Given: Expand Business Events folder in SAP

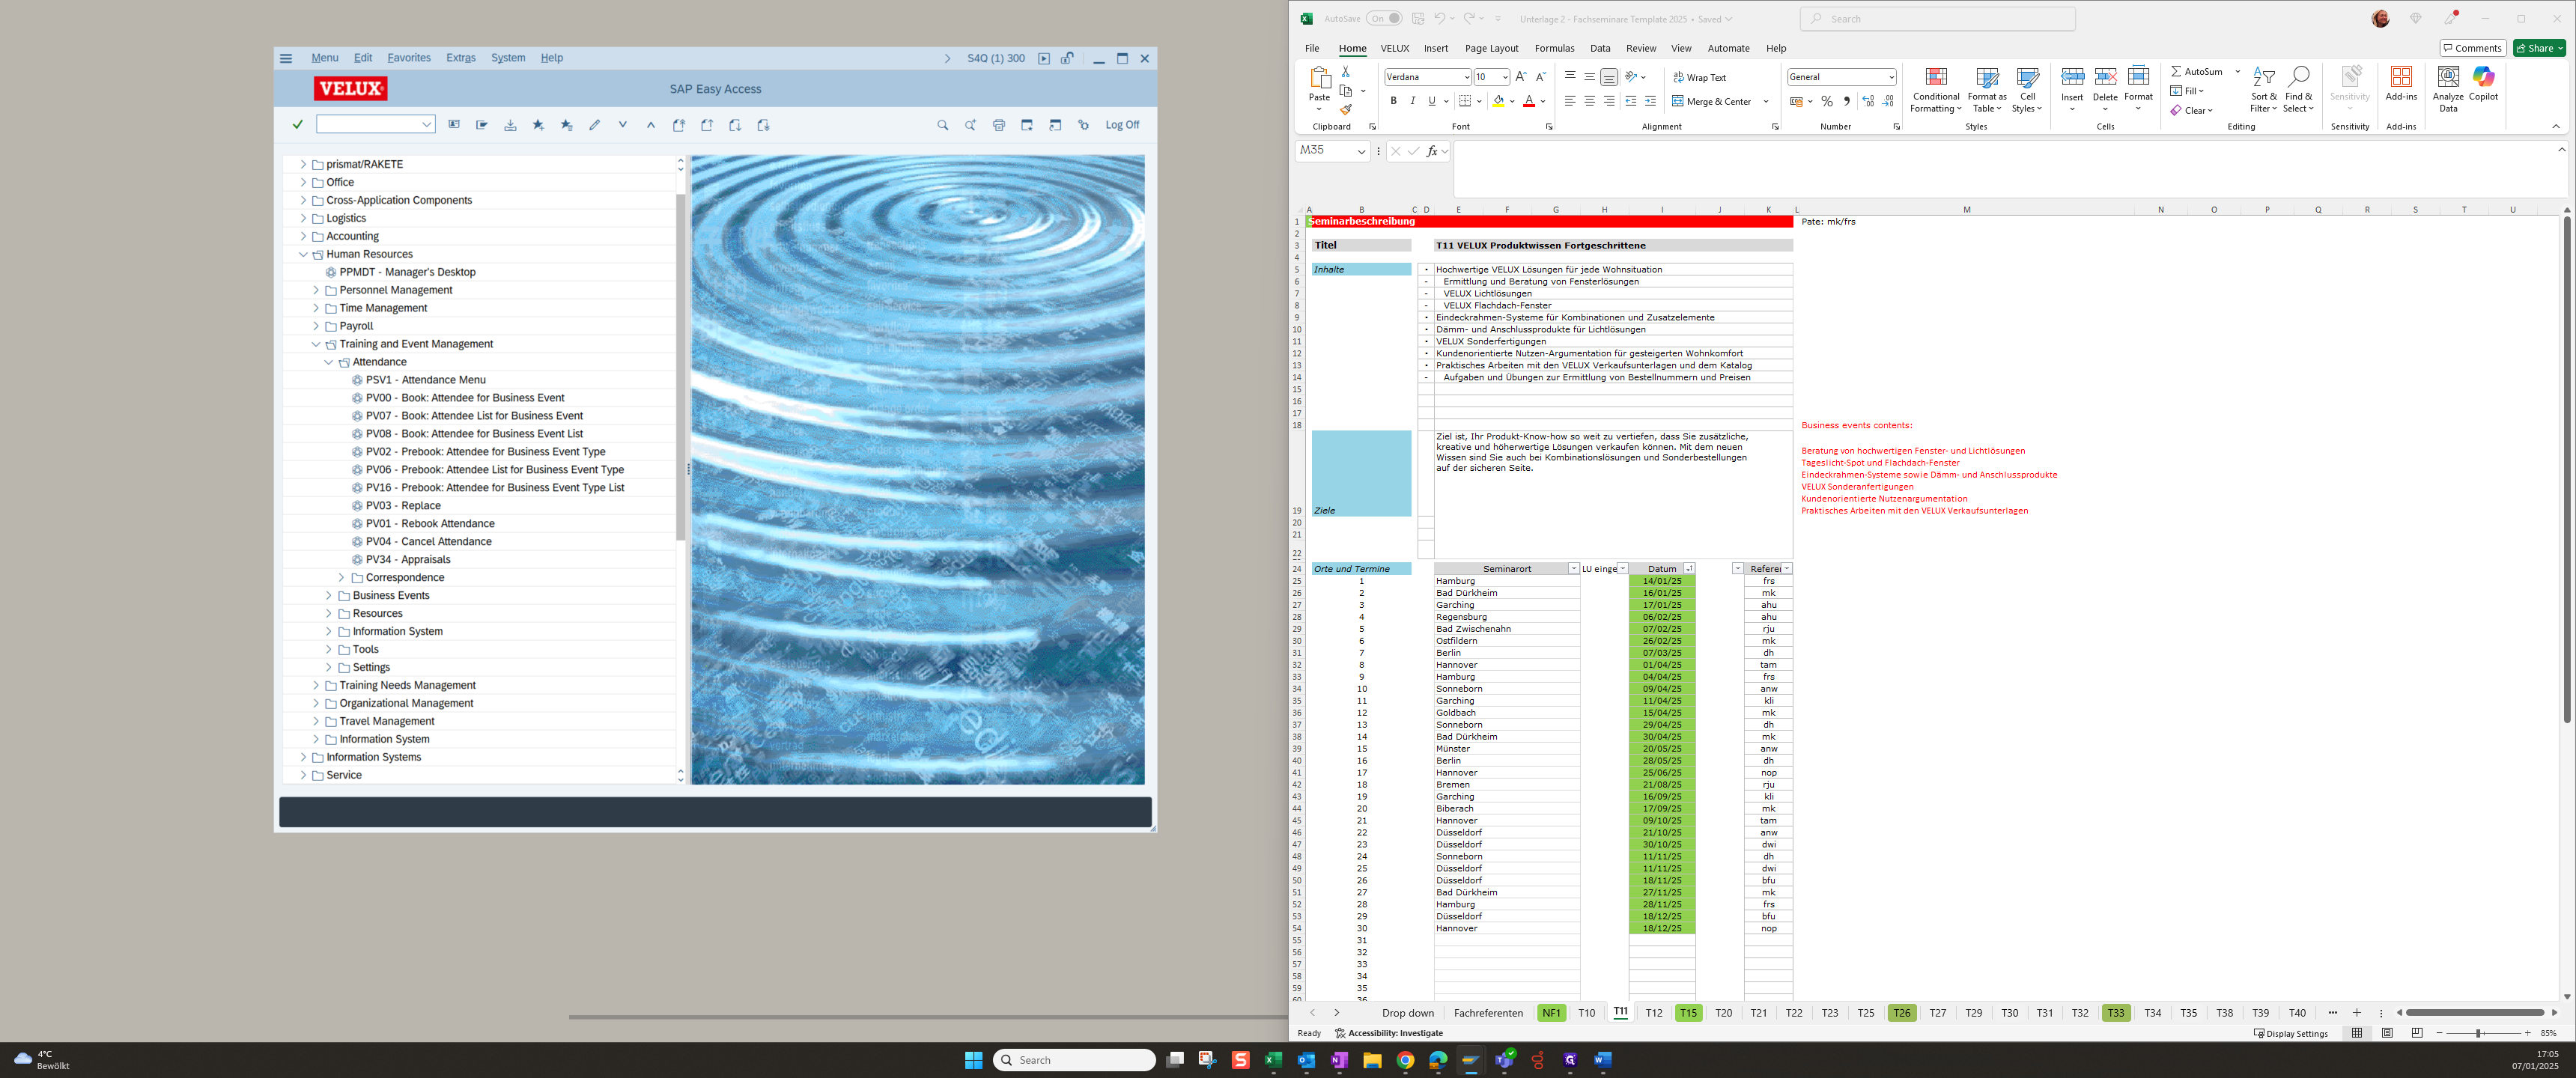Looking at the screenshot, I should [329, 596].
